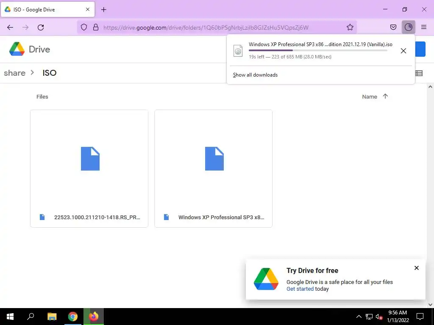Follow the Get started link
The height and width of the screenshot is (325, 434).
300,289
